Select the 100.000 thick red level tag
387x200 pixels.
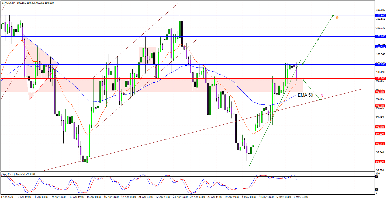coord(380,78)
